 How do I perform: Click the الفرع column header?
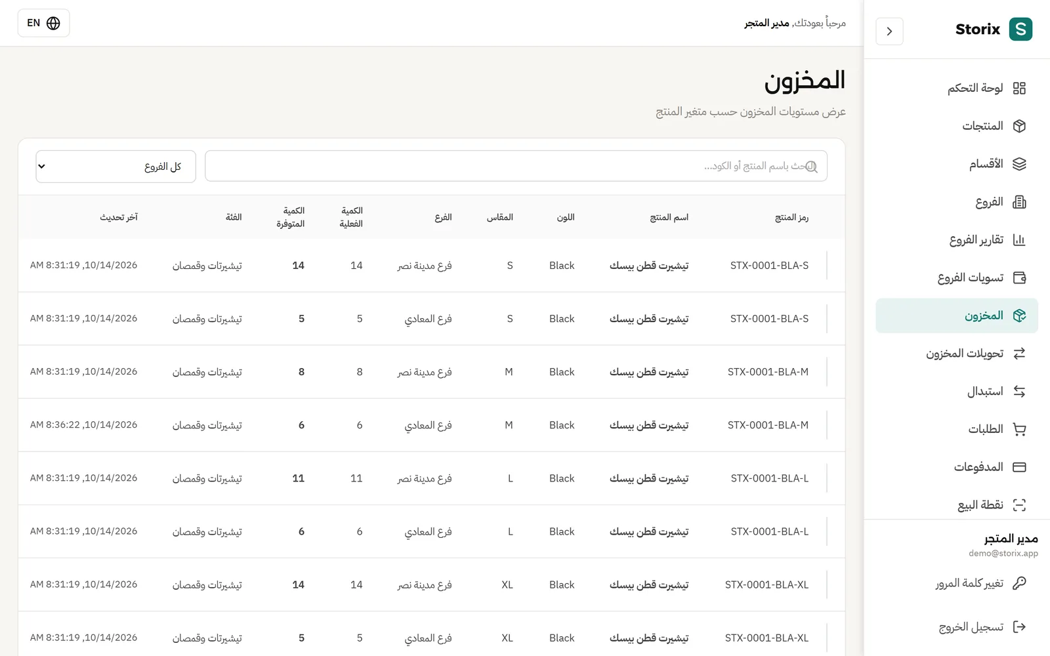(x=443, y=217)
